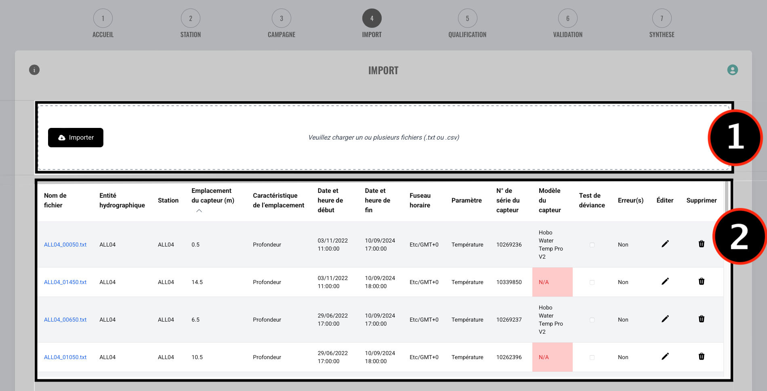
Task: Select serial number 10262396
Action: (509, 357)
